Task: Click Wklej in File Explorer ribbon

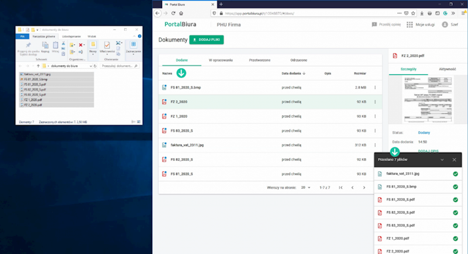Action: tap(56, 47)
